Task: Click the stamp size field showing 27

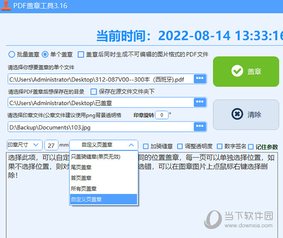Action: [51, 145]
